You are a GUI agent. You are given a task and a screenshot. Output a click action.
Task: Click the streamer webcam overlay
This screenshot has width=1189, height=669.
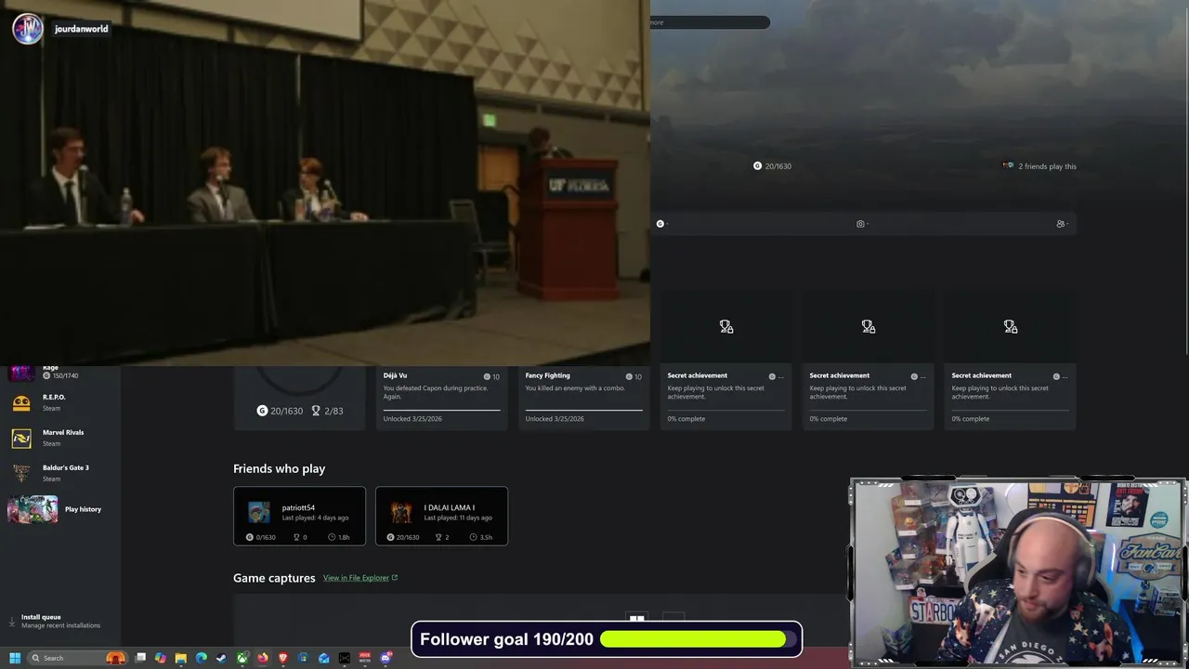click(1018, 572)
